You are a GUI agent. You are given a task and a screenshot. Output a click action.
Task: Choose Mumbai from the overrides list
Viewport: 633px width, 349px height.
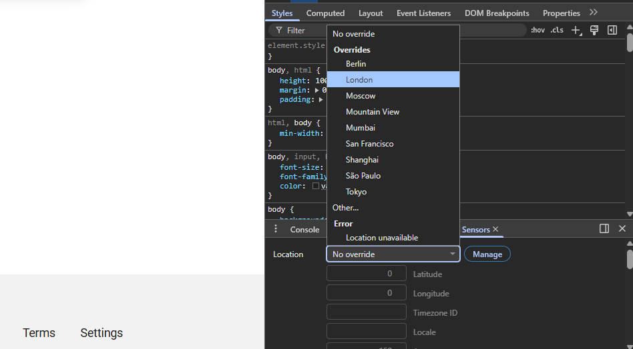click(393, 128)
